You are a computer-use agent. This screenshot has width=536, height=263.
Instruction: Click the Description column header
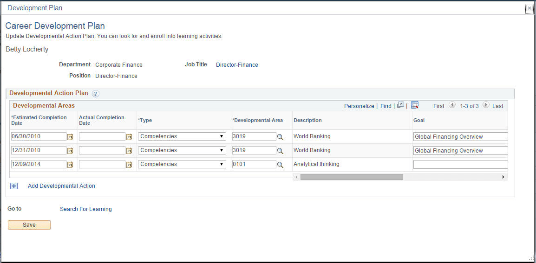click(x=307, y=120)
